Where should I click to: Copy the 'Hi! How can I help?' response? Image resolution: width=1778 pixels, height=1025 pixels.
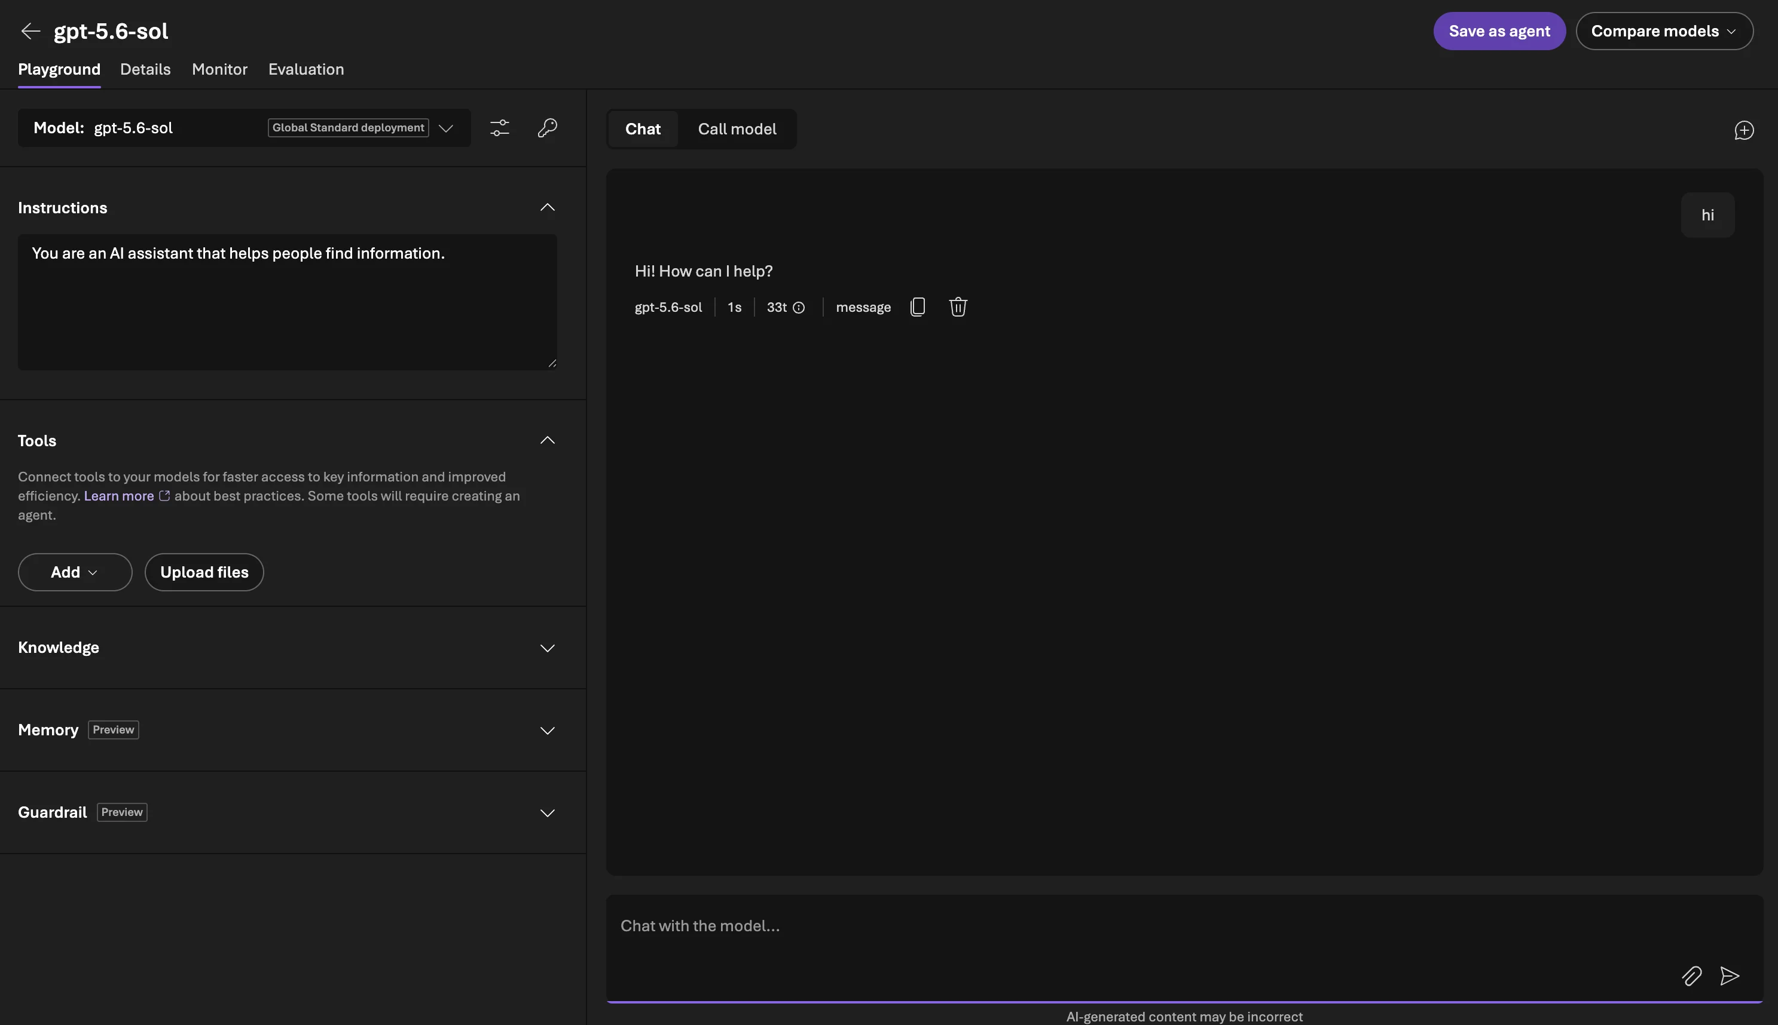[x=917, y=307]
